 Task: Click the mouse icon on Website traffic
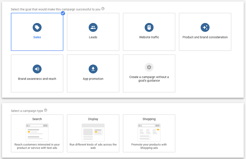click(149, 27)
